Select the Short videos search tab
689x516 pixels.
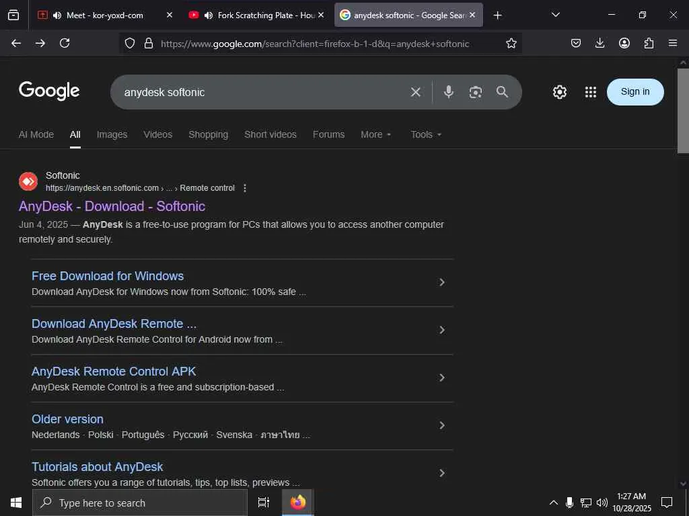(x=270, y=134)
